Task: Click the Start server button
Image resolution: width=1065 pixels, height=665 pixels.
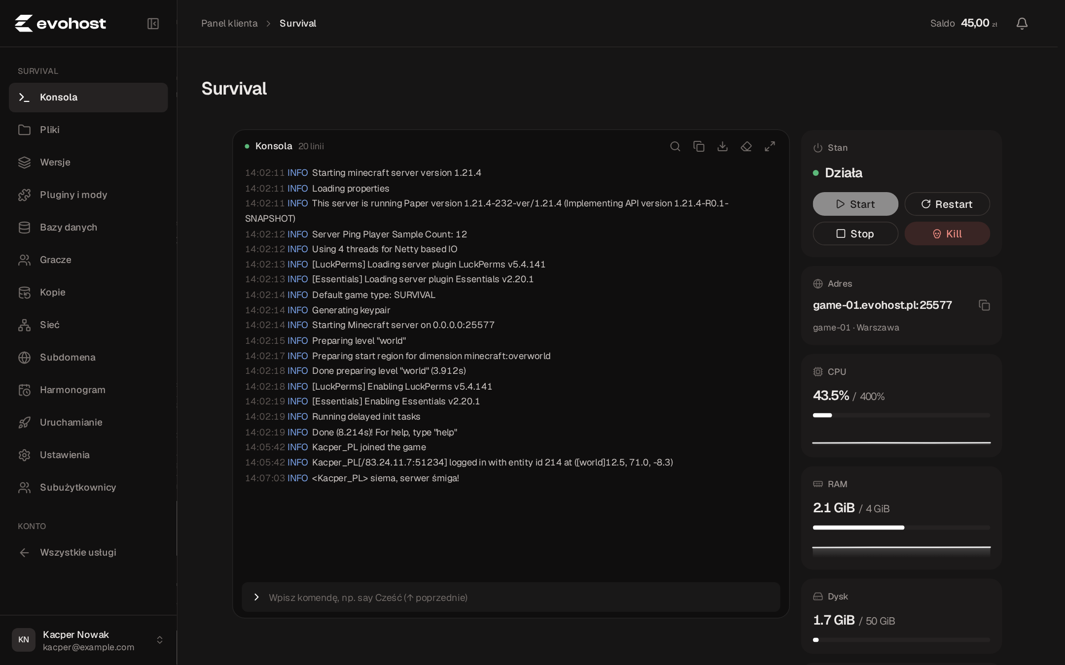Action: coord(855,204)
